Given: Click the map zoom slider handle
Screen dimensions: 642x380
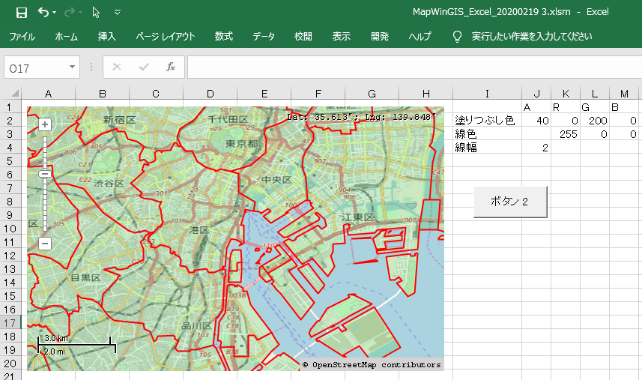Looking at the screenshot, I should (x=45, y=174).
